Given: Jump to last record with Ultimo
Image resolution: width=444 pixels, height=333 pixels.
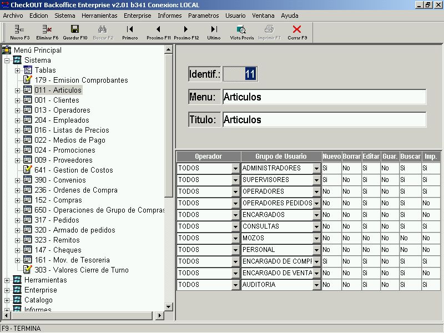Looking at the screenshot, I should pos(214,29).
